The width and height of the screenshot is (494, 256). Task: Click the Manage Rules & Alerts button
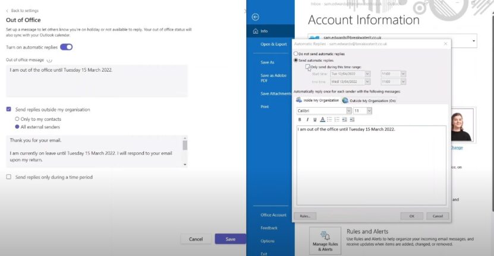(x=325, y=241)
